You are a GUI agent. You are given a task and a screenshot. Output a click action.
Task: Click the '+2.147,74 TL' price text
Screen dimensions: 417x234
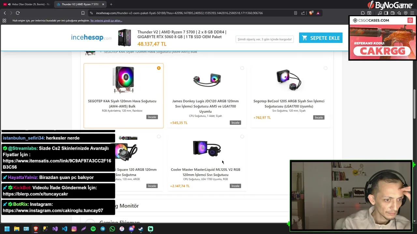180,186
